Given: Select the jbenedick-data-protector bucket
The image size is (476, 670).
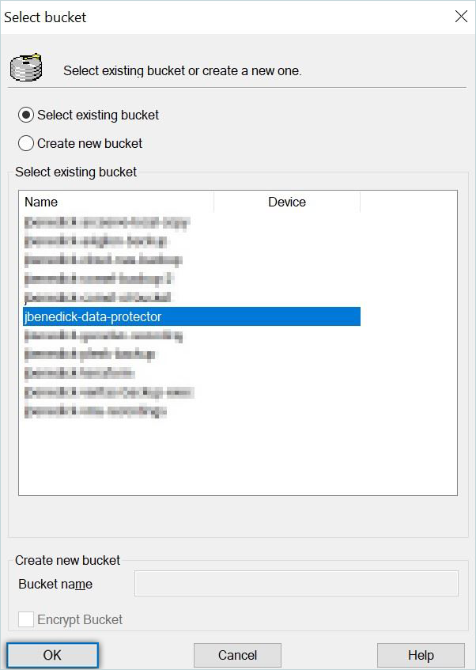Looking at the screenshot, I should [x=93, y=316].
